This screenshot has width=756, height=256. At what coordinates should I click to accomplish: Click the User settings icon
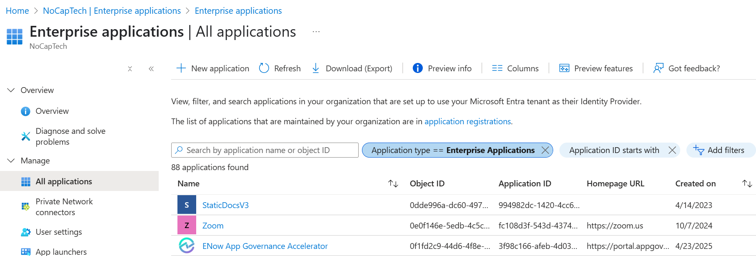point(26,232)
